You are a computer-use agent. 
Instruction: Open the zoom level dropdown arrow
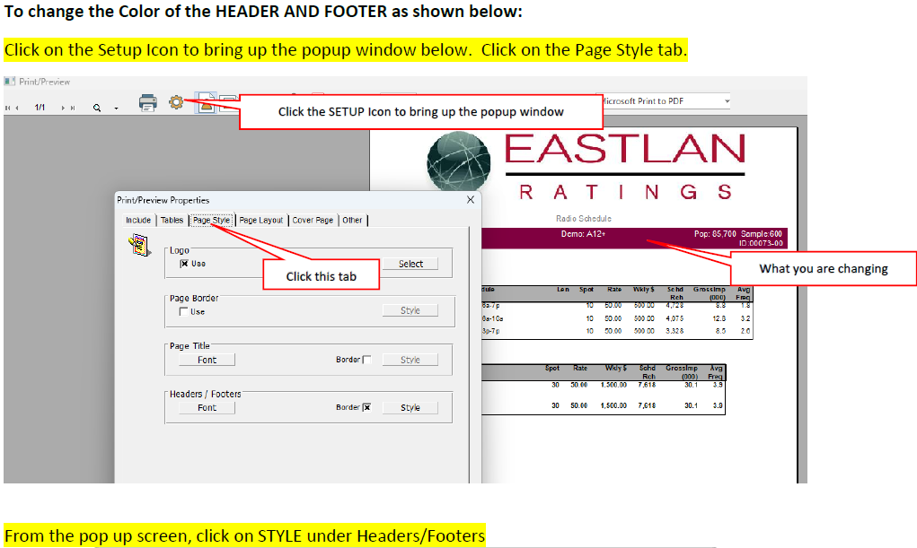click(x=117, y=109)
